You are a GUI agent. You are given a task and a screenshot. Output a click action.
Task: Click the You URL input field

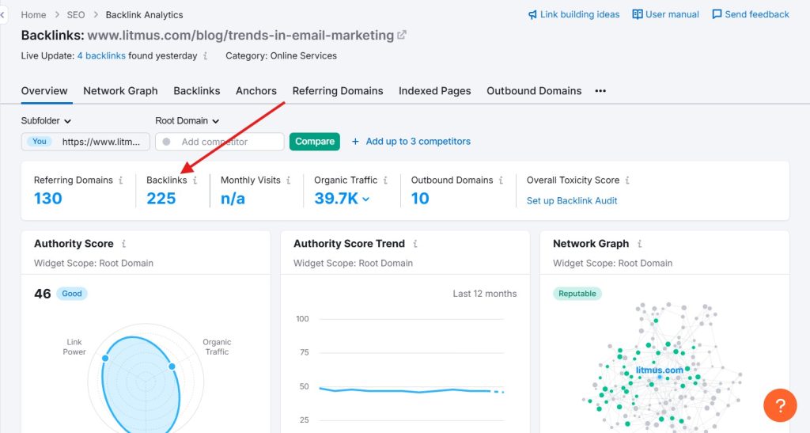pos(85,142)
